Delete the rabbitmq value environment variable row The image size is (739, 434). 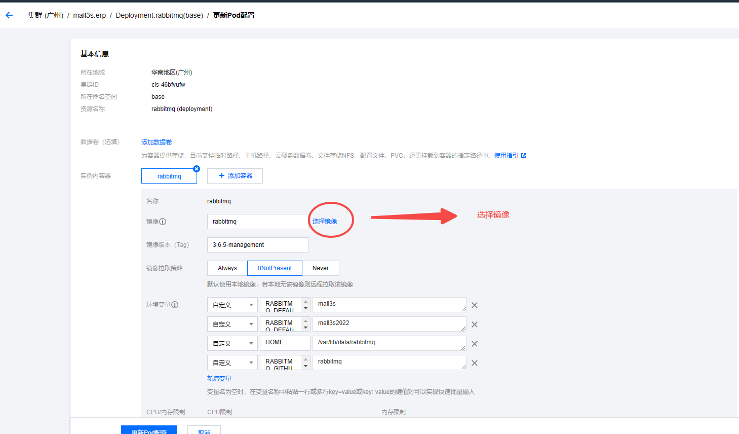(475, 363)
